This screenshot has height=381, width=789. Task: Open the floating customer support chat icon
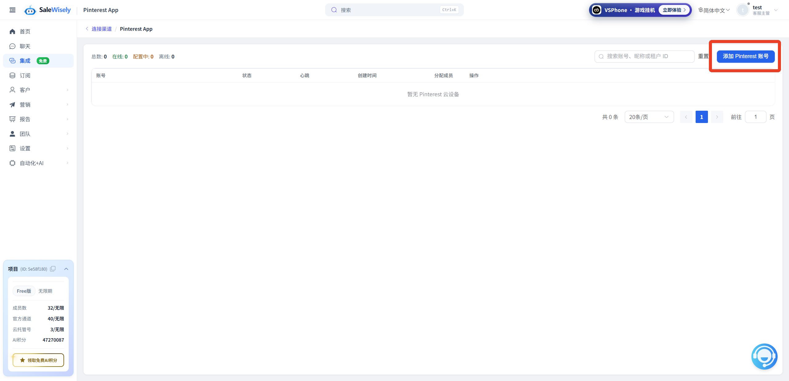pyautogui.click(x=764, y=356)
